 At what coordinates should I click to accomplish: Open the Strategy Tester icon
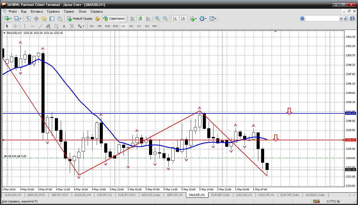pyautogui.click(x=60, y=18)
